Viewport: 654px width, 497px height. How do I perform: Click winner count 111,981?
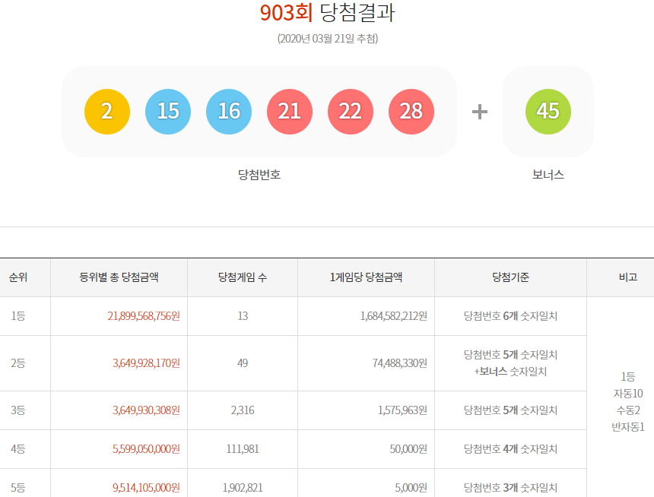243,449
